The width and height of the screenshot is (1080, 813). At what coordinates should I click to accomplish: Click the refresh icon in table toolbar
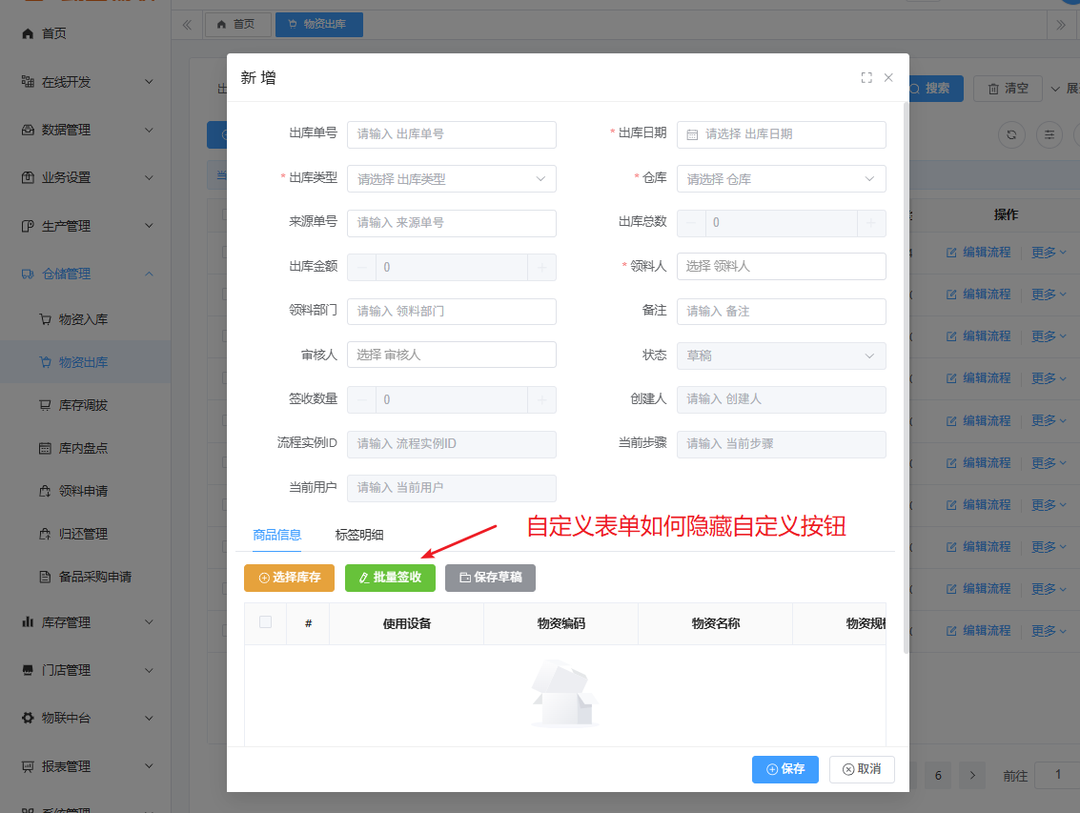[x=1011, y=135]
